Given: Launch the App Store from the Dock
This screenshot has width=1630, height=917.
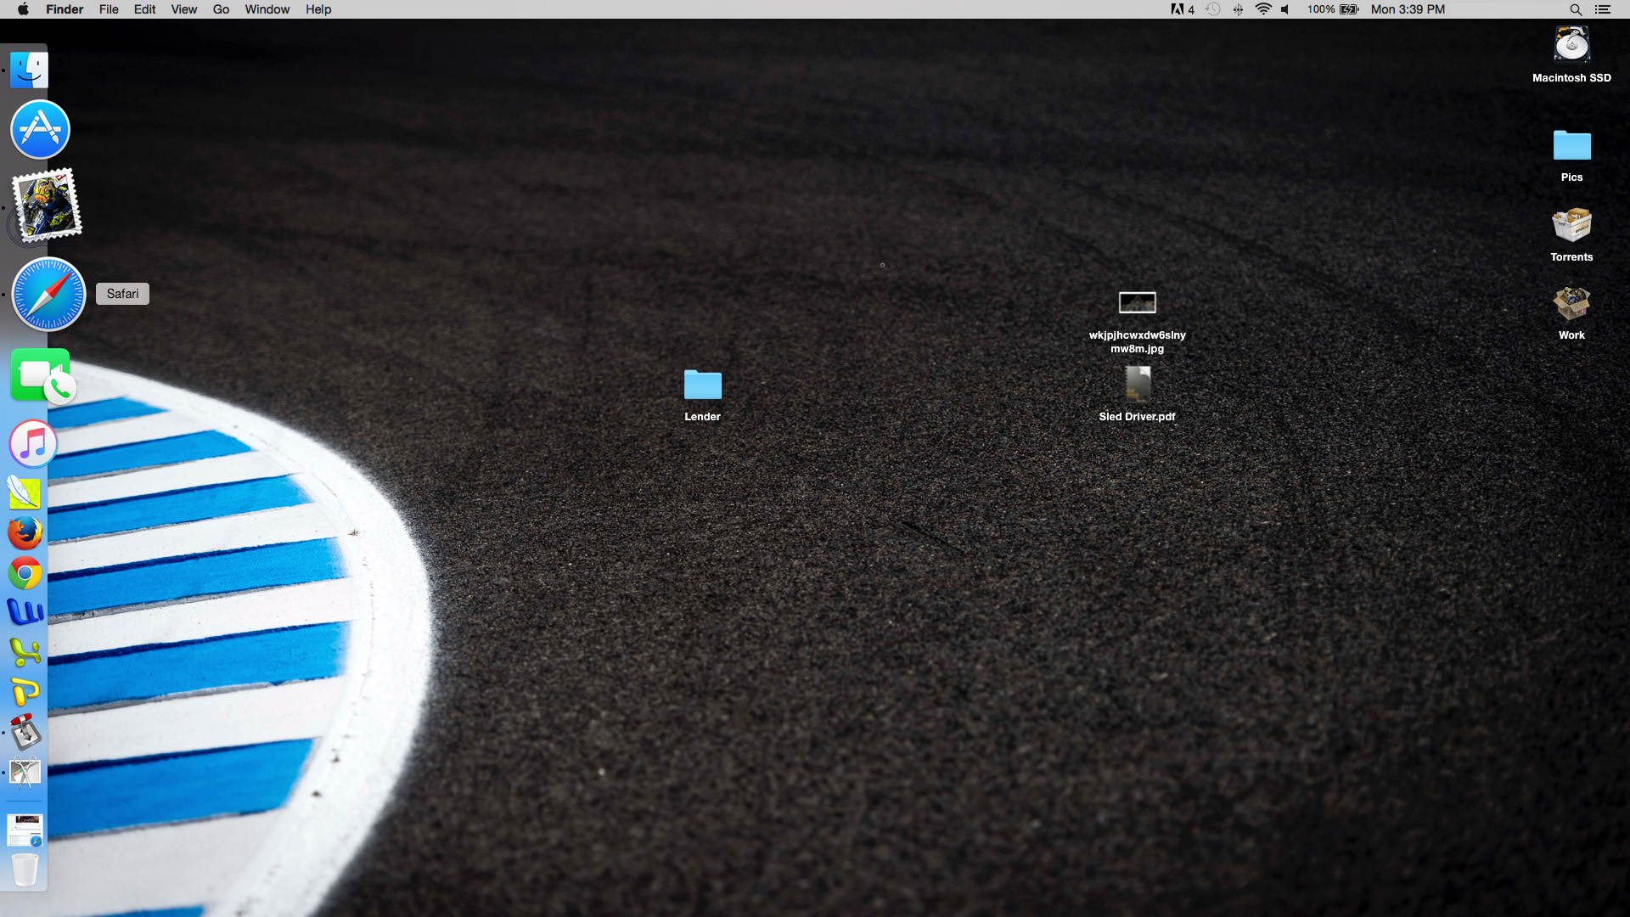Looking at the screenshot, I should [40, 130].
